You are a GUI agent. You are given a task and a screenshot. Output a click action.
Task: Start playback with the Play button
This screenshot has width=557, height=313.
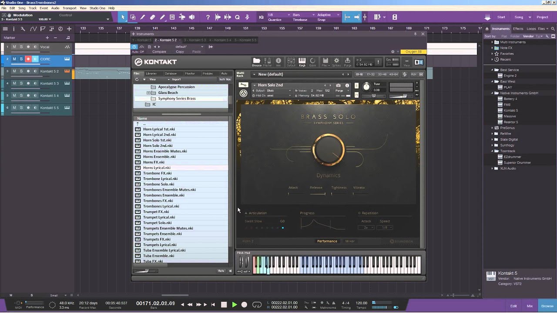coord(234,305)
